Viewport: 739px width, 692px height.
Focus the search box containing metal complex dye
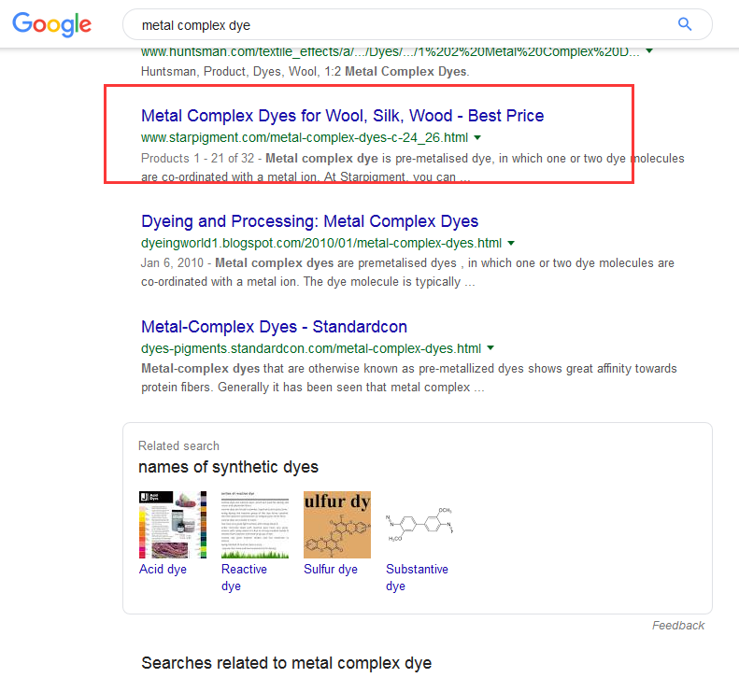coord(417,24)
